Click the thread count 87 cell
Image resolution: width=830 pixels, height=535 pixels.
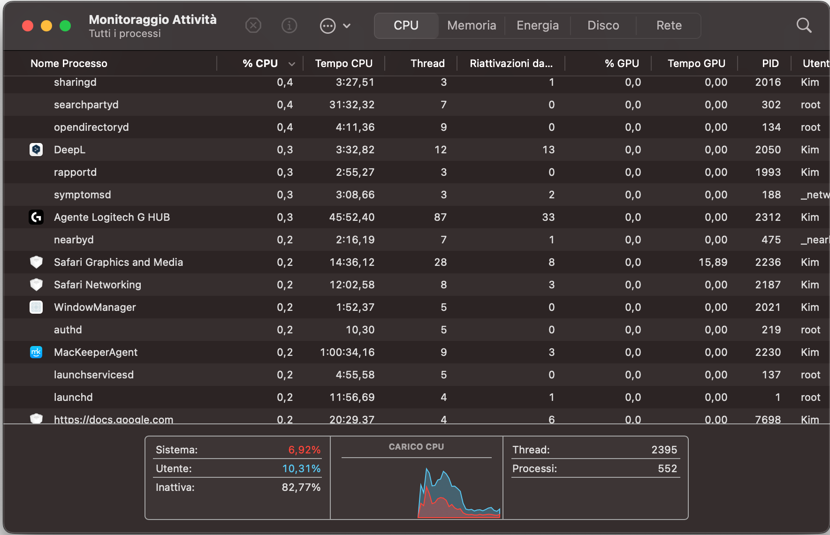click(440, 217)
